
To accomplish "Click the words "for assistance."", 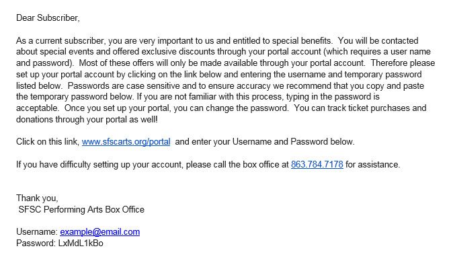I will coord(373,165).
